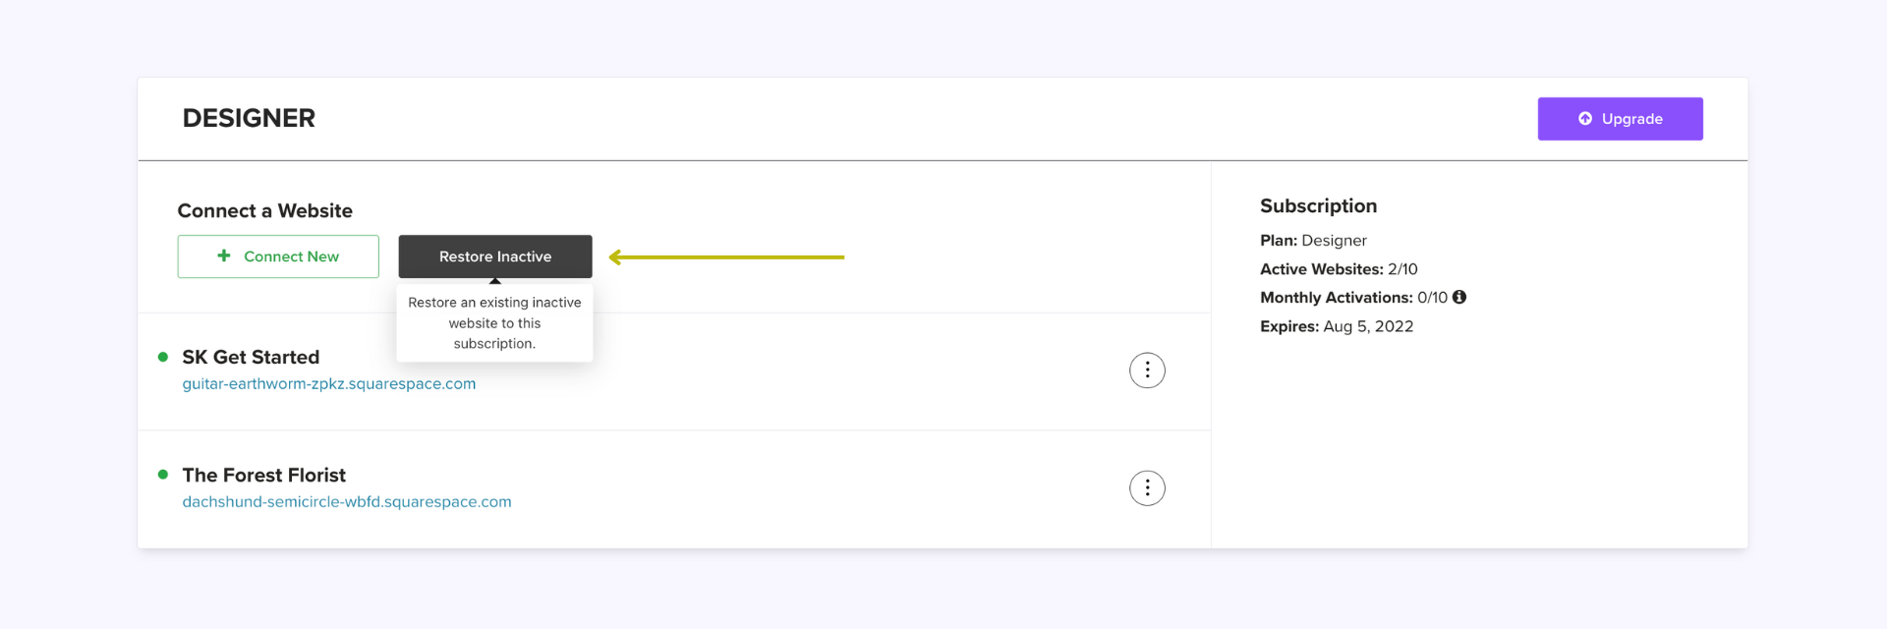Click the Monthly Activations info icon
Image resolution: width=1887 pixels, height=629 pixels.
[x=1459, y=297]
